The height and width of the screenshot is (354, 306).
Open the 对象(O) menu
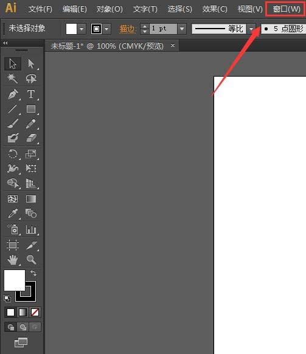(x=110, y=9)
